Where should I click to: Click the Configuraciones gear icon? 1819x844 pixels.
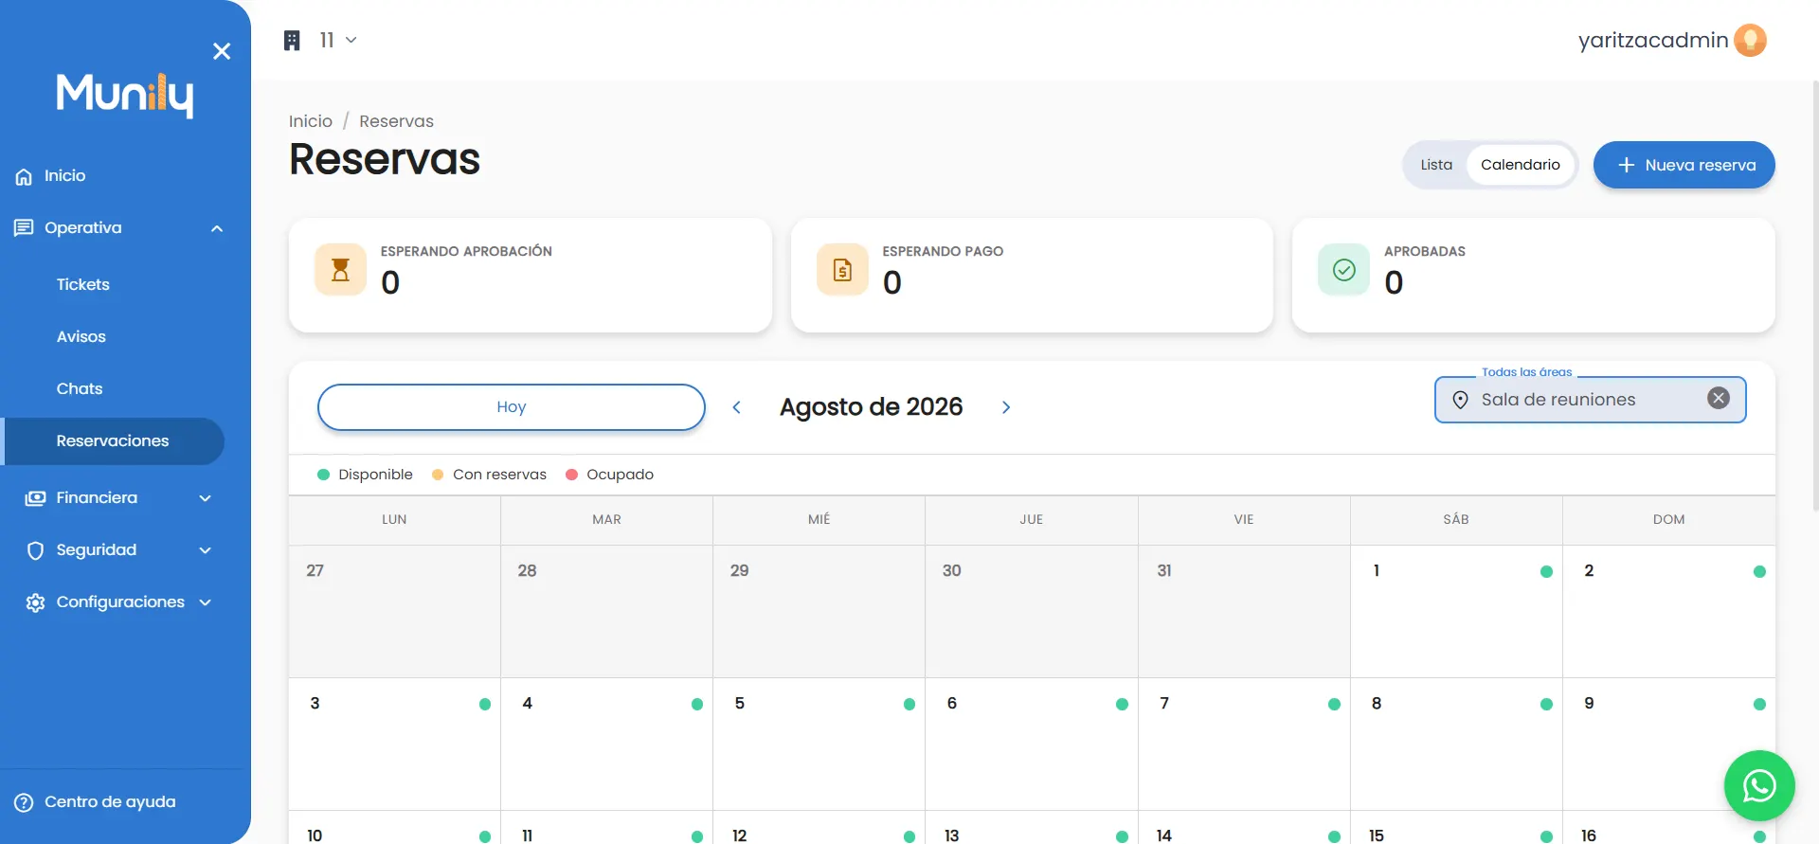pyautogui.click(x=35, y=602)
